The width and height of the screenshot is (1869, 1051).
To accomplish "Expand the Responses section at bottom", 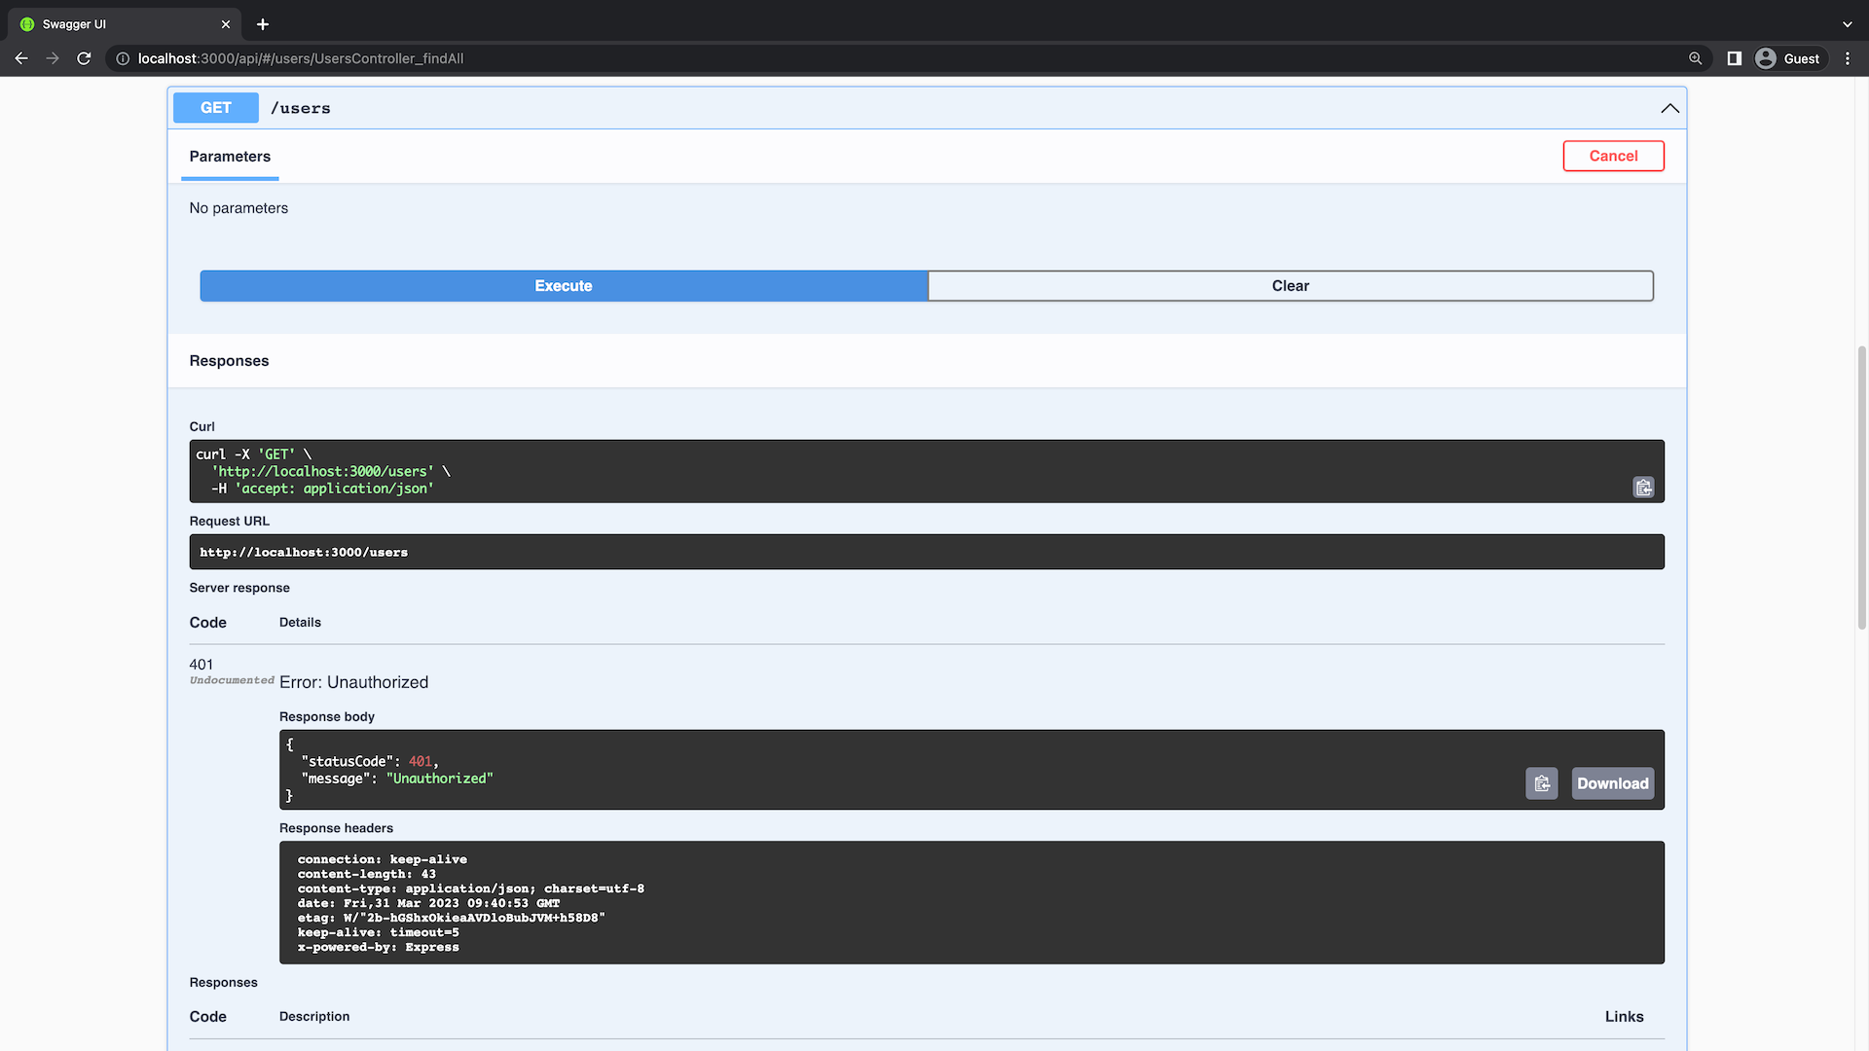I will click(223, 982).
